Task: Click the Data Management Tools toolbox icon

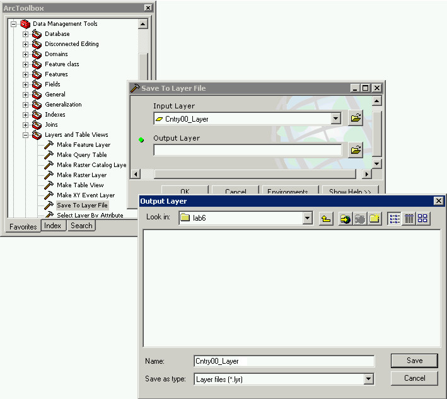Action: pos(25,24)
